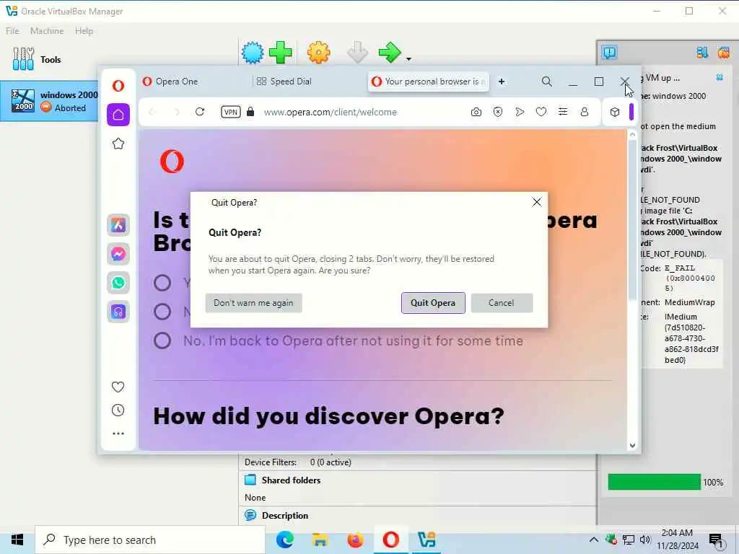Click VirtualBox New machine icon
739x554 pixels.
(x=253, y=52)
